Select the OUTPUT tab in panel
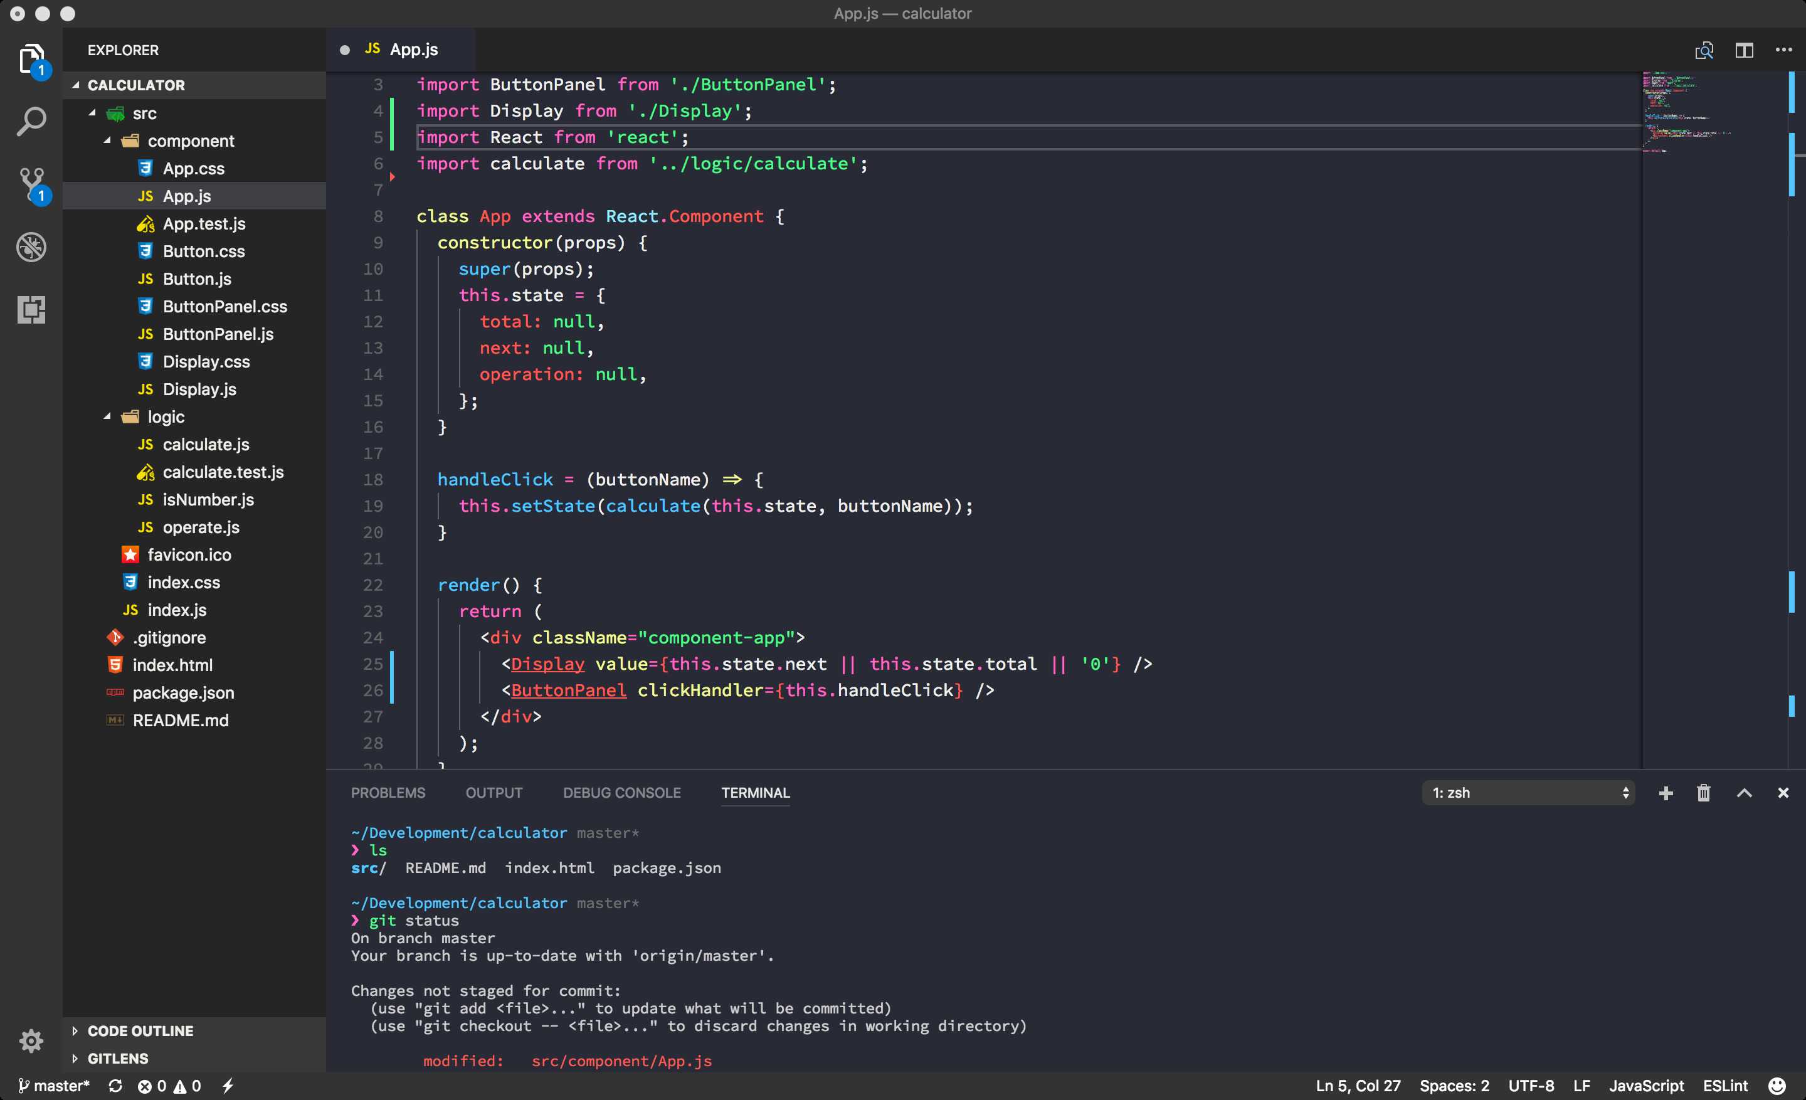Image resolution: width=1806 pixels, height=1100 pixels. pyautogui.click(x=495, y=792)
